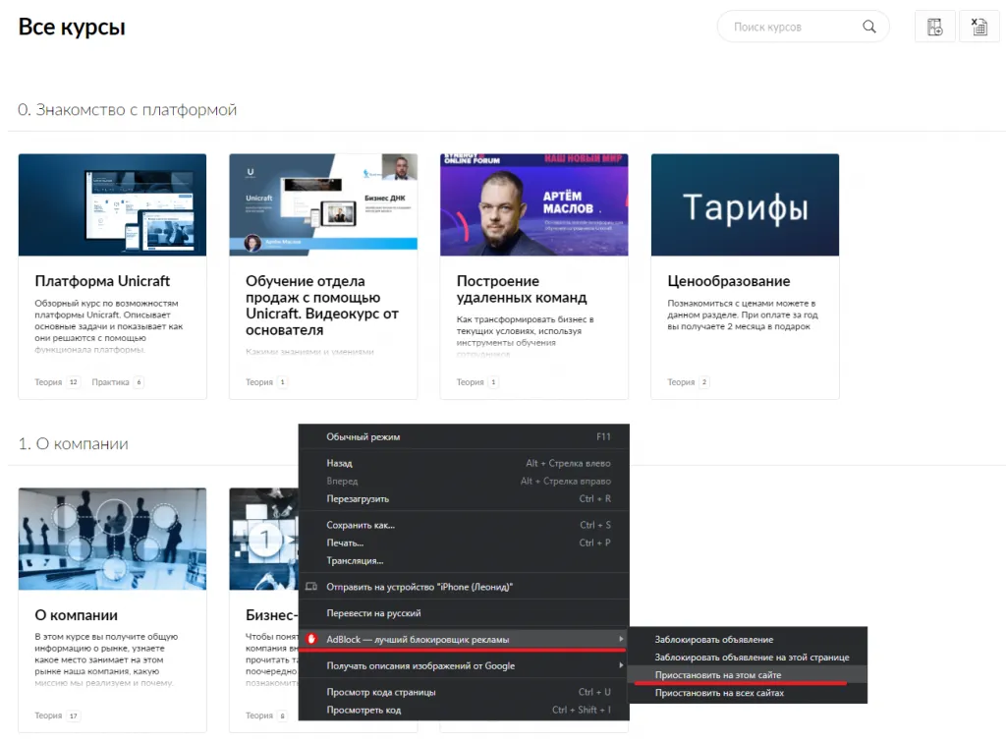This screenshot has height=744, width=1006.
Task: Select "Сохранить как..." menu entry
Action: pos(464,525)
